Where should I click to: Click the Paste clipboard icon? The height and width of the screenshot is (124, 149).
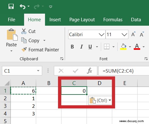pyautogui.click(x=12, y=35)
